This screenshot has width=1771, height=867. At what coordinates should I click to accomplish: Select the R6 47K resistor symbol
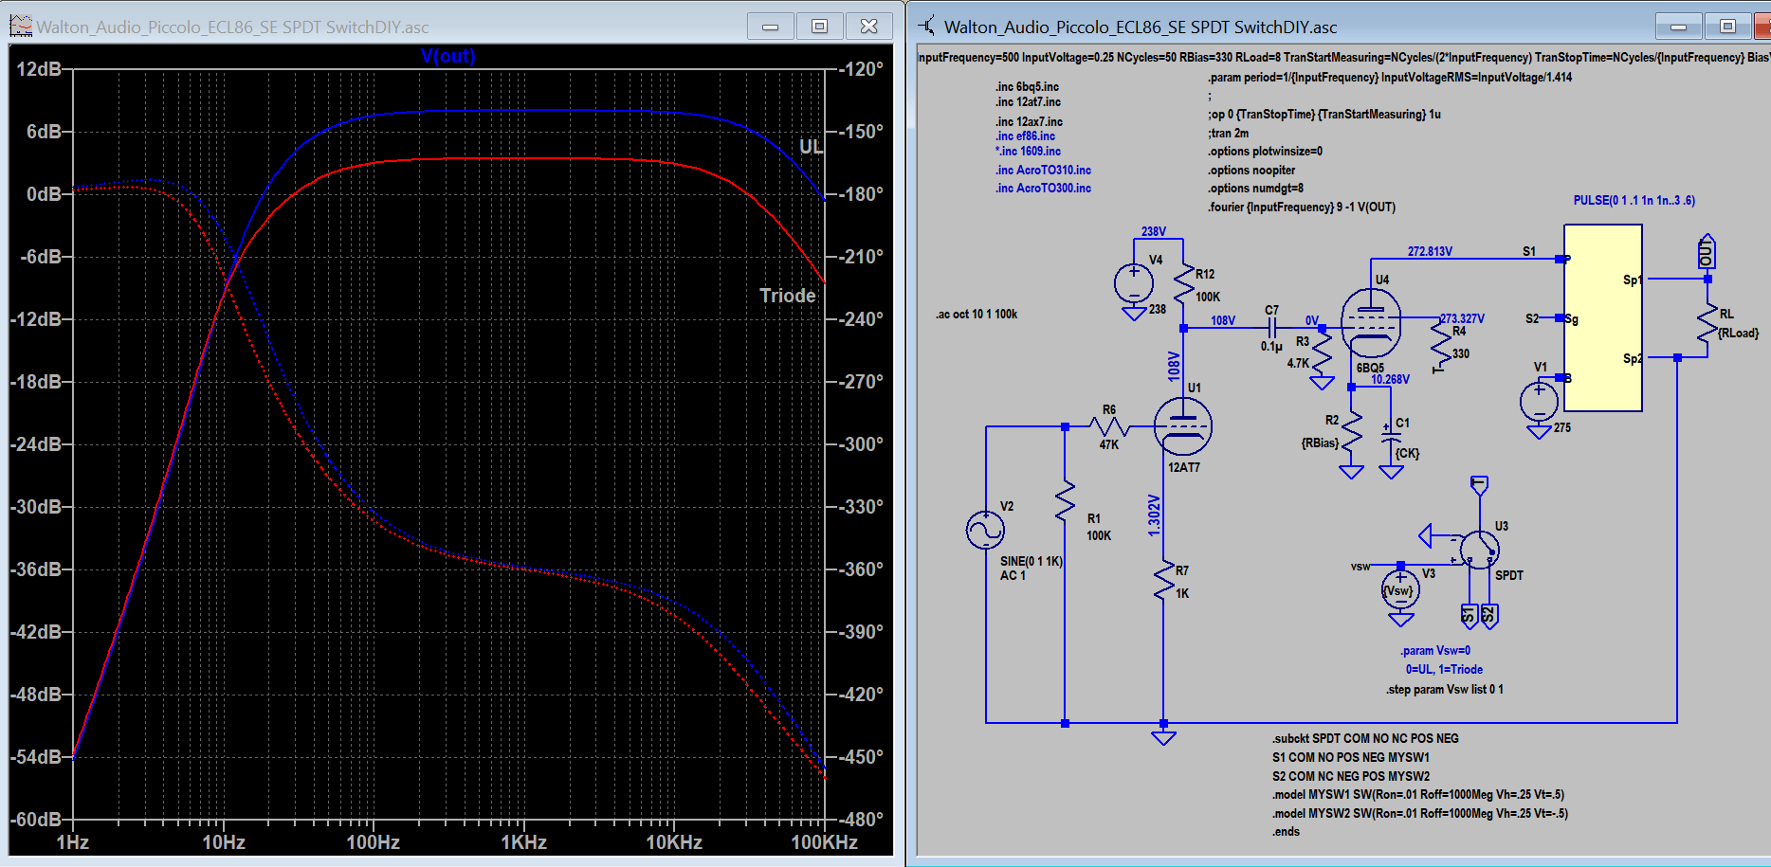point(1109,426)
